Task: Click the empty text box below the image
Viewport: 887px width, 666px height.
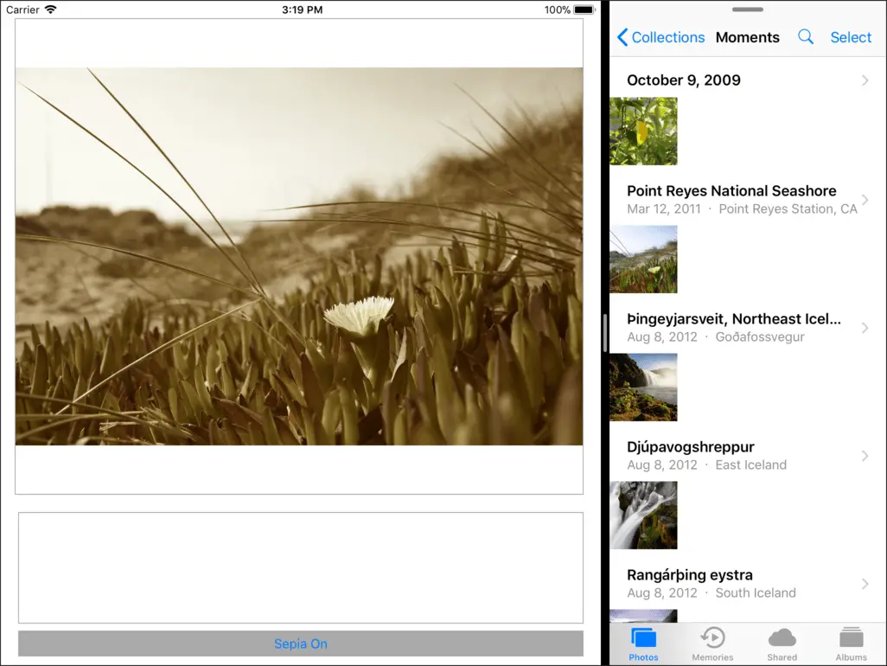Action: (x=300, y=567)
